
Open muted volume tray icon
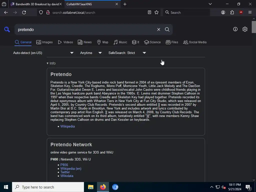(223, 187)
